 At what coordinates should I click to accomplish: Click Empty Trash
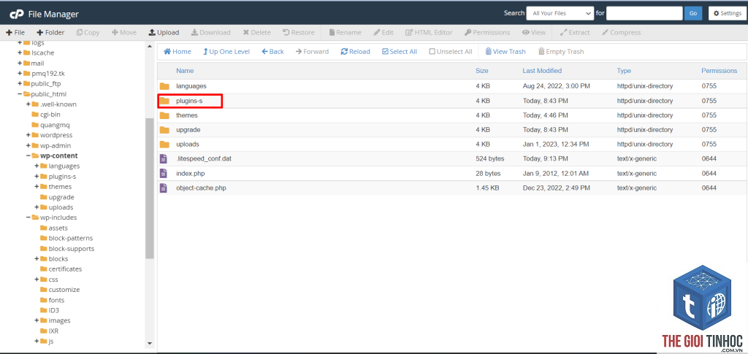(561, 51)
